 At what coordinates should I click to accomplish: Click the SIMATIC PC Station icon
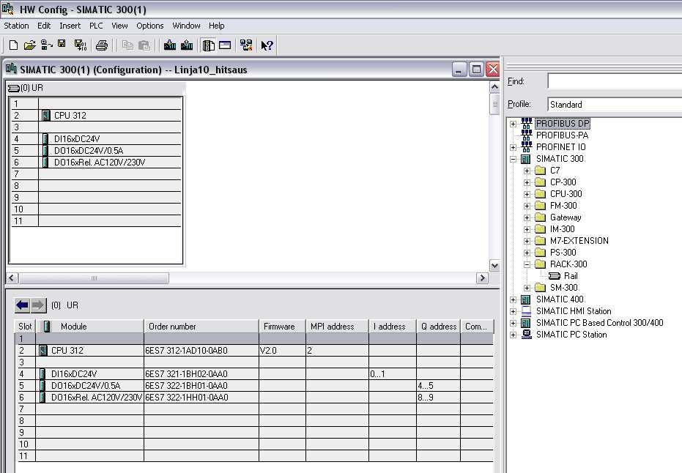click(526, 335)
